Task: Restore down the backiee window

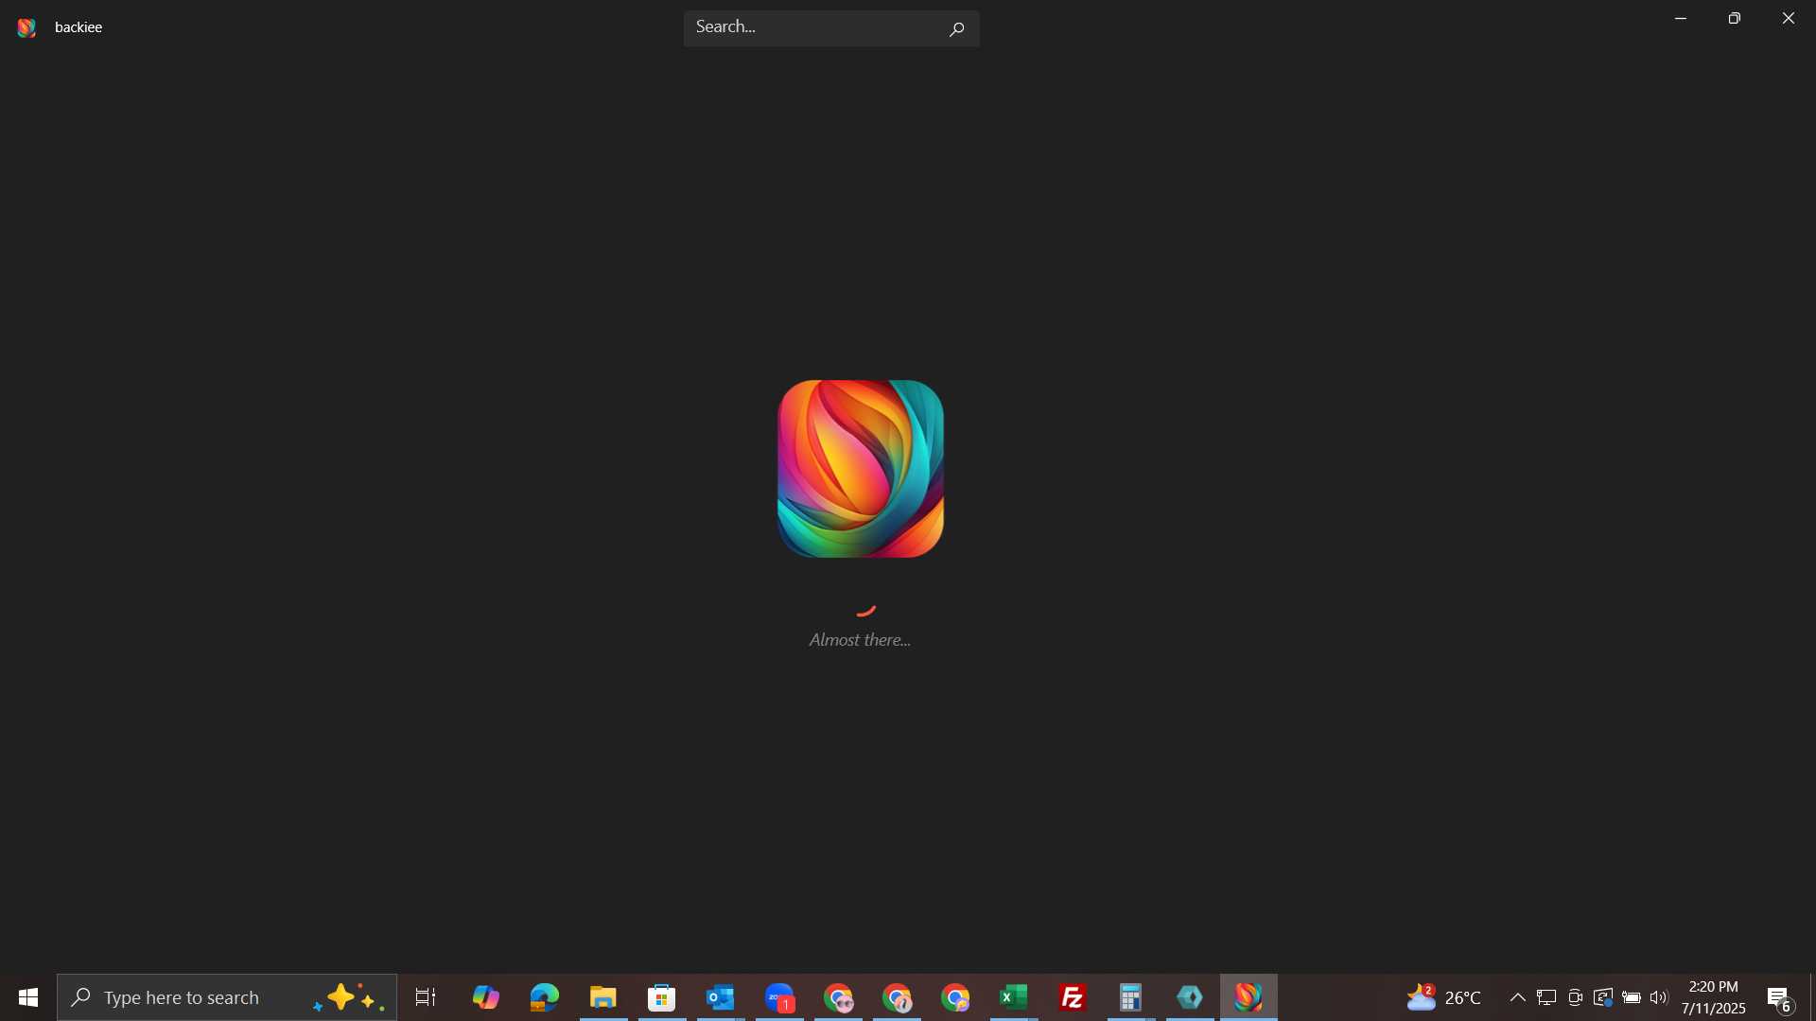Action: [x=1735, y=18]
